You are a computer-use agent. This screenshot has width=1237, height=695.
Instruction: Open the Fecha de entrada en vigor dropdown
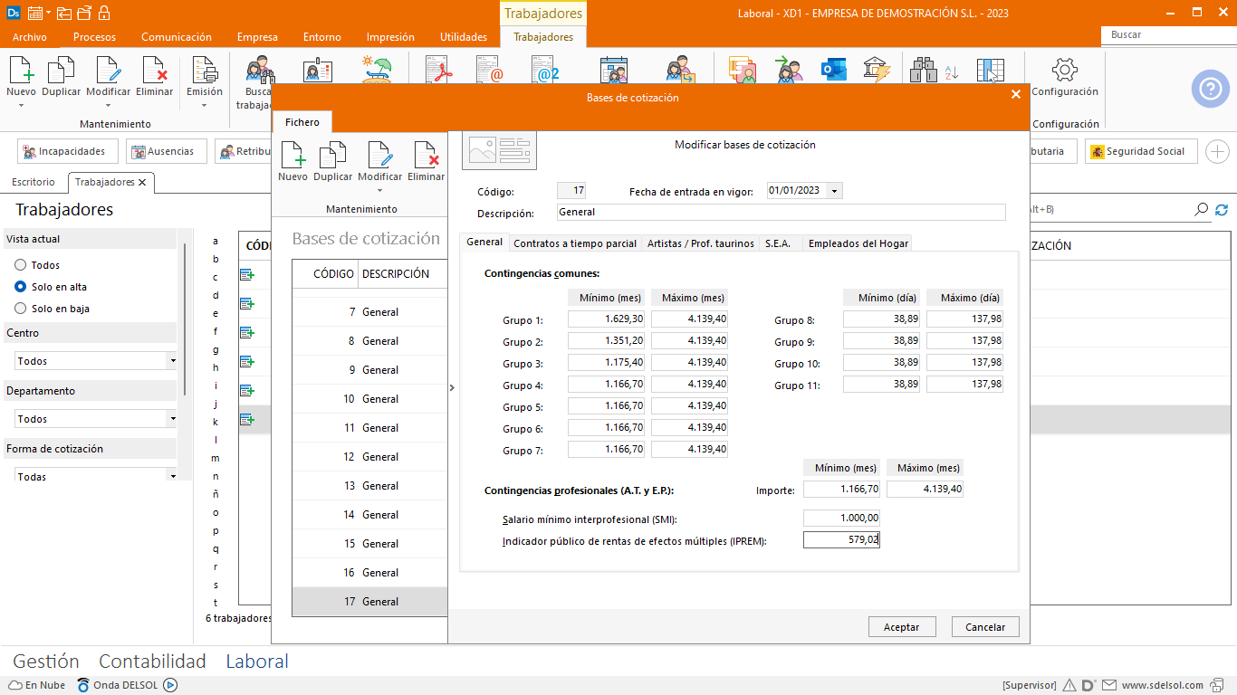coord(834,191)
